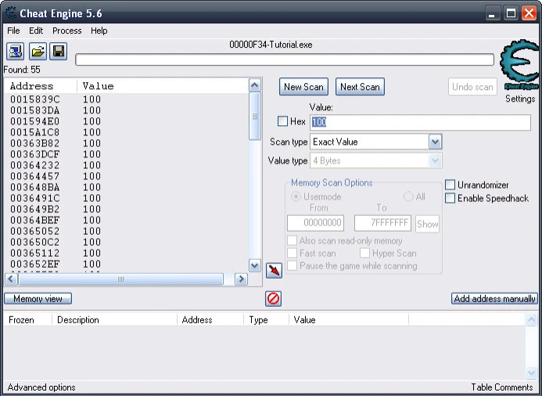Click the Value input field
The image size is (542, 396).
pos(420,122)
